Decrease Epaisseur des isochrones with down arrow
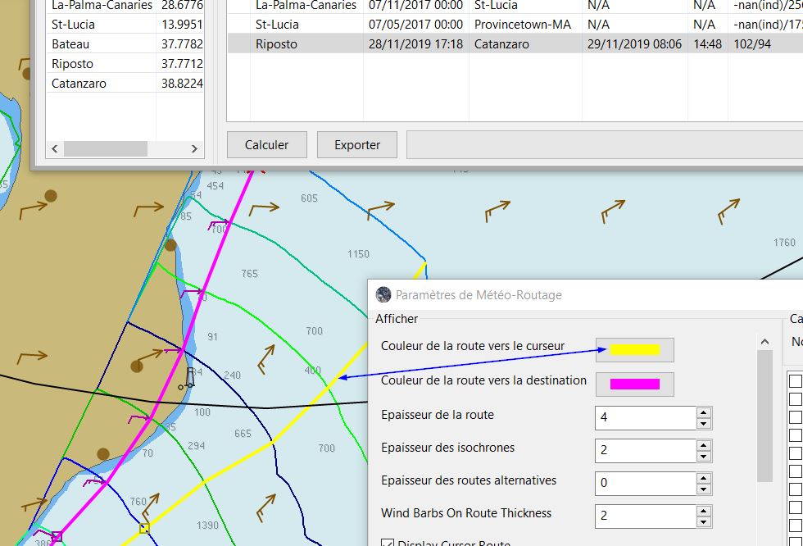Viewport: 803px width, 546px height. coord(703,456)
